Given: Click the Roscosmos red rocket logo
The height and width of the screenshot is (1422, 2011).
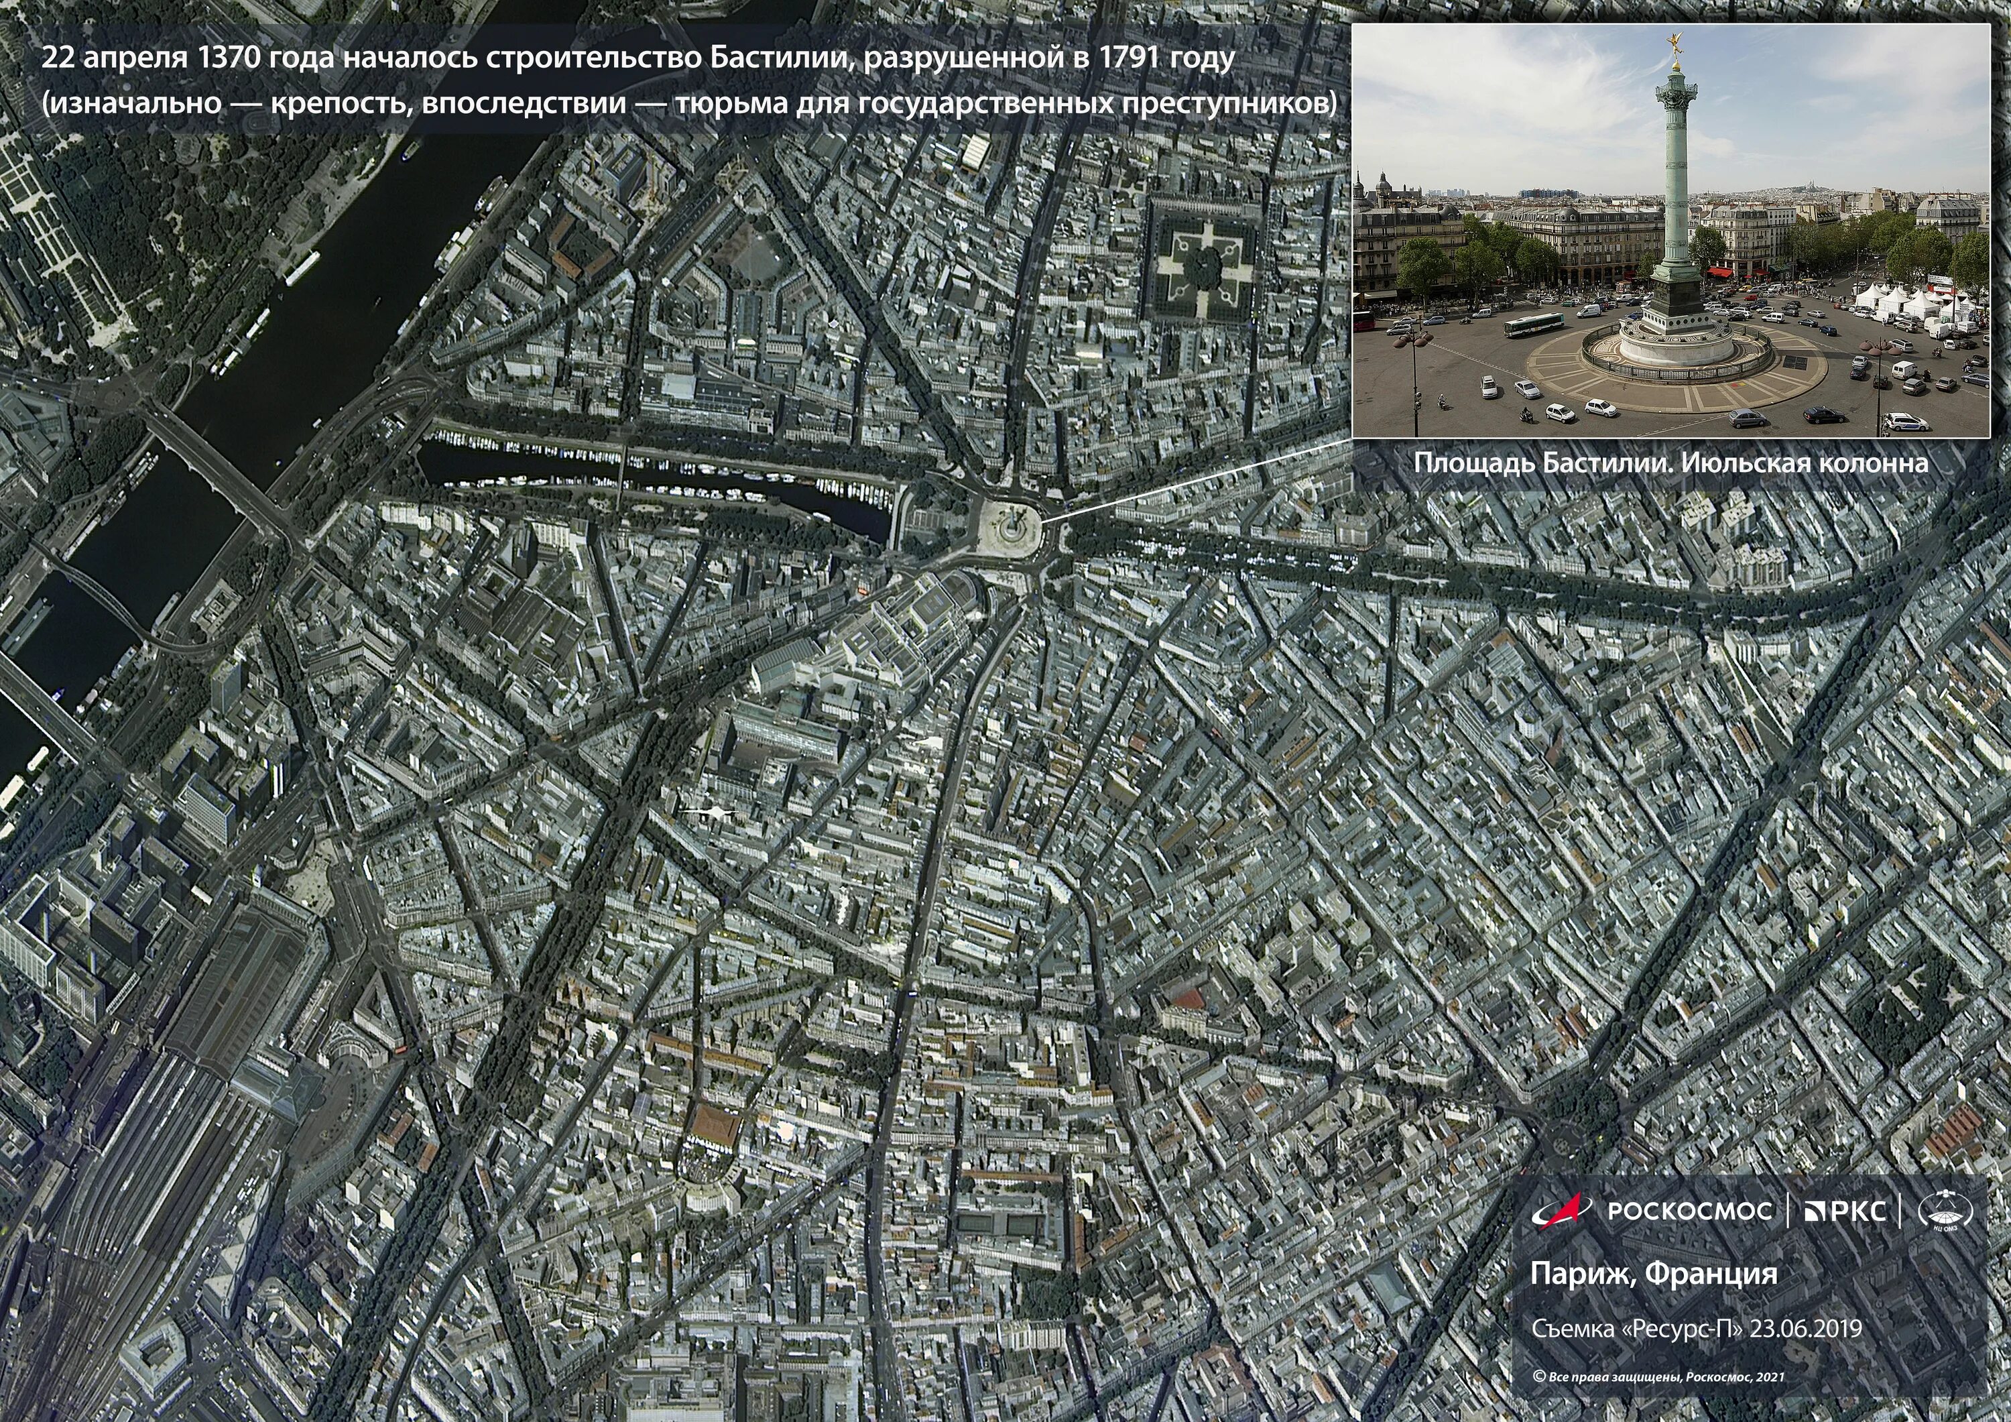Looking at the screenshot, I should coord(1563,1210).
